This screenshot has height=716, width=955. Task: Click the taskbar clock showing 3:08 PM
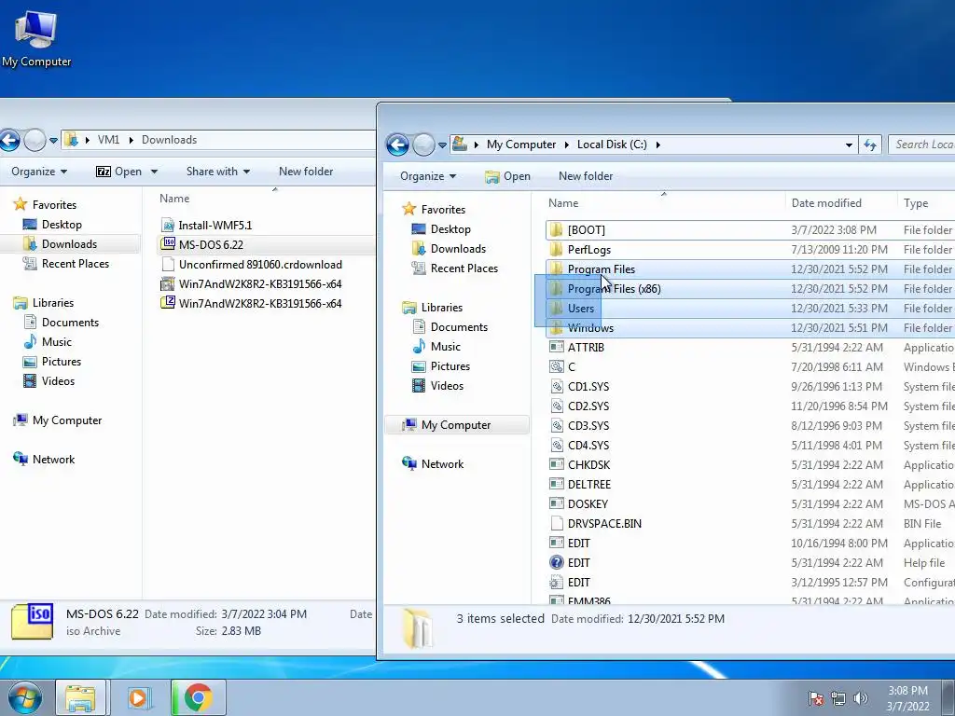click(907, 698)
